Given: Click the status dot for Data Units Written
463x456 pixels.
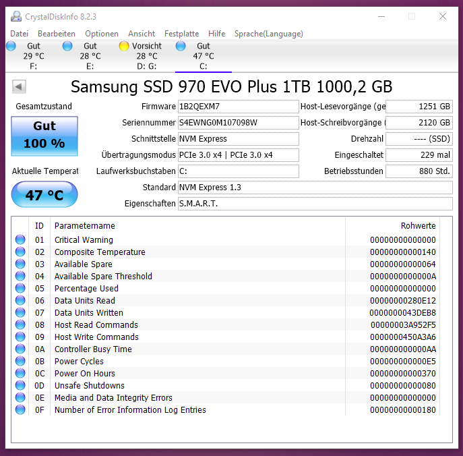Looking at the screenshot, I should (x=20, y=312).
